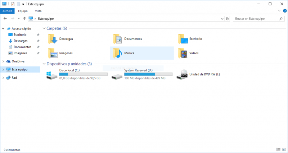The image size is (288, 153).
Task: Expand the ribbon with the chevron
Action: tap(279, 11)
